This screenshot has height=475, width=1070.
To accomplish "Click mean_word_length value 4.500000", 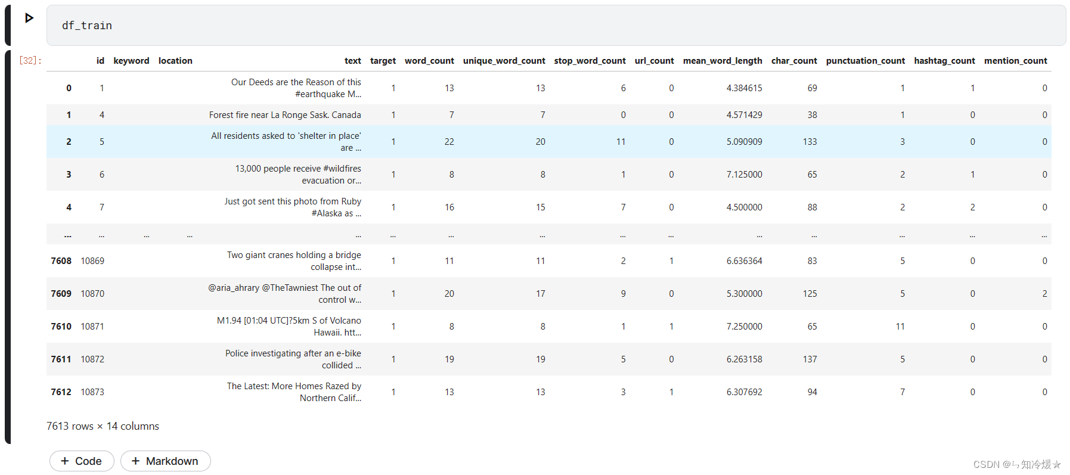I will (744, 207).
